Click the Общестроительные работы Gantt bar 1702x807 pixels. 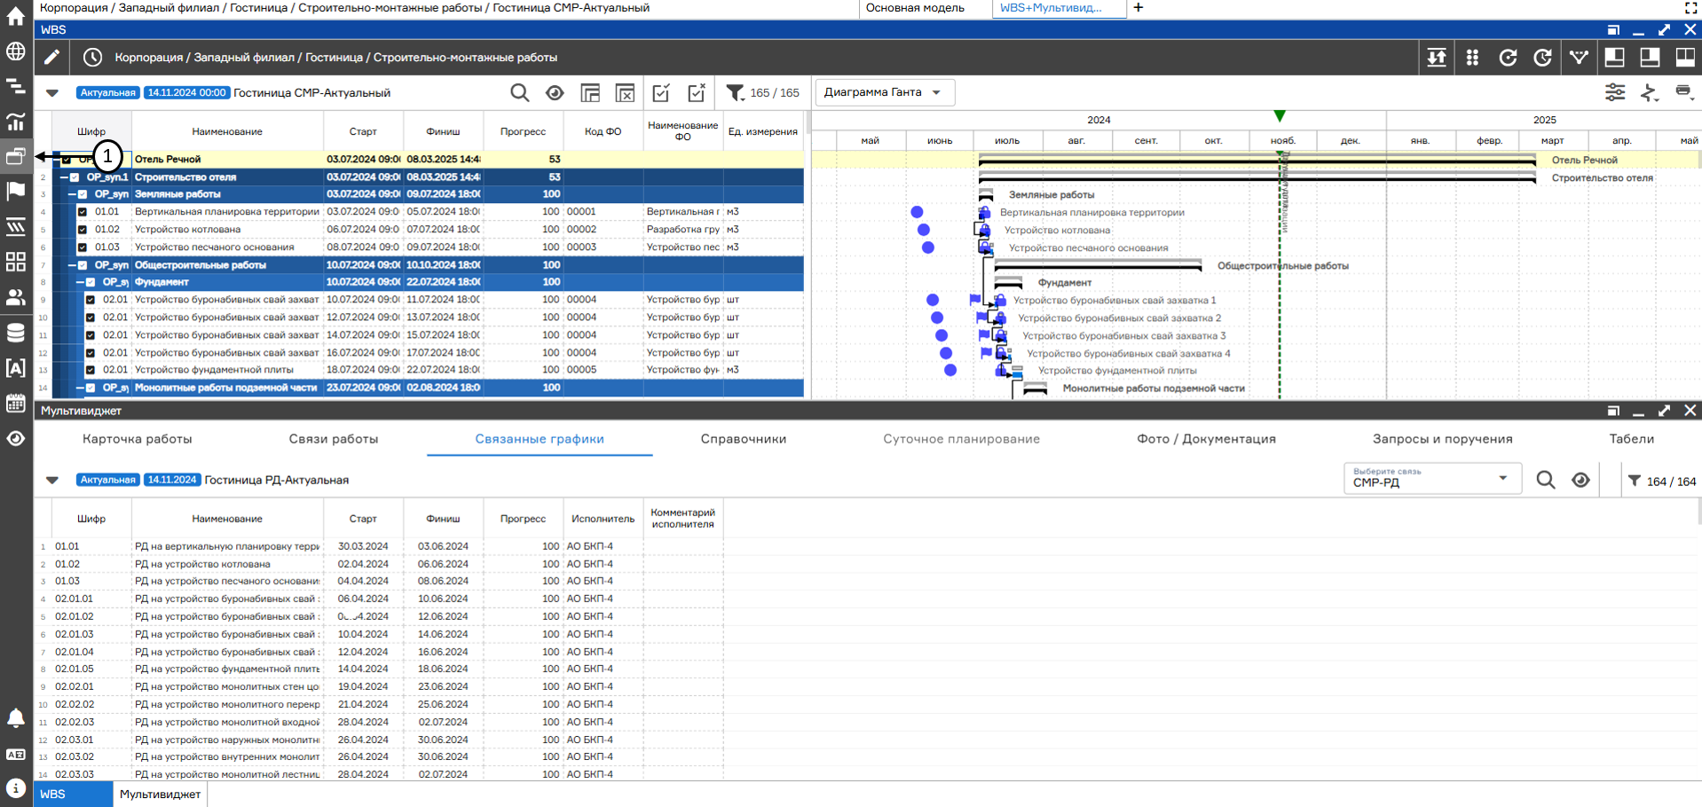coord(1098,264)
